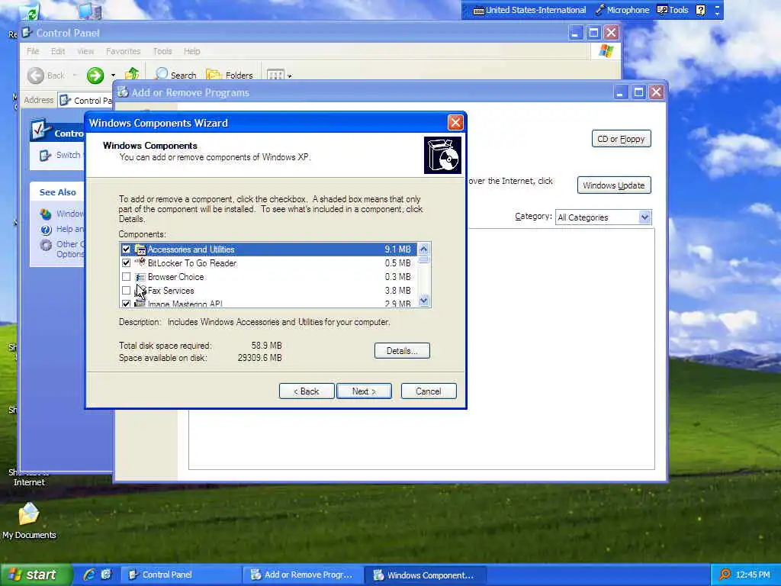The height and width of the screenshot is (586, 781).
Task: Click the second quick launch icon
Action: pos(106,575)
